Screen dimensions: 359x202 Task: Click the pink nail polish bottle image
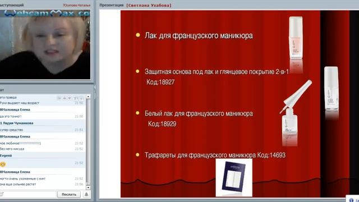pyautogui.click(x=296, y=38)
